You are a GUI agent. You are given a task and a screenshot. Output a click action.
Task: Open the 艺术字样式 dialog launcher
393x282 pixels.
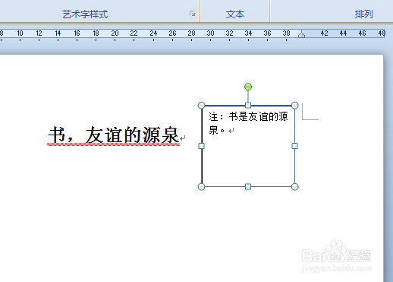(192, 14)
